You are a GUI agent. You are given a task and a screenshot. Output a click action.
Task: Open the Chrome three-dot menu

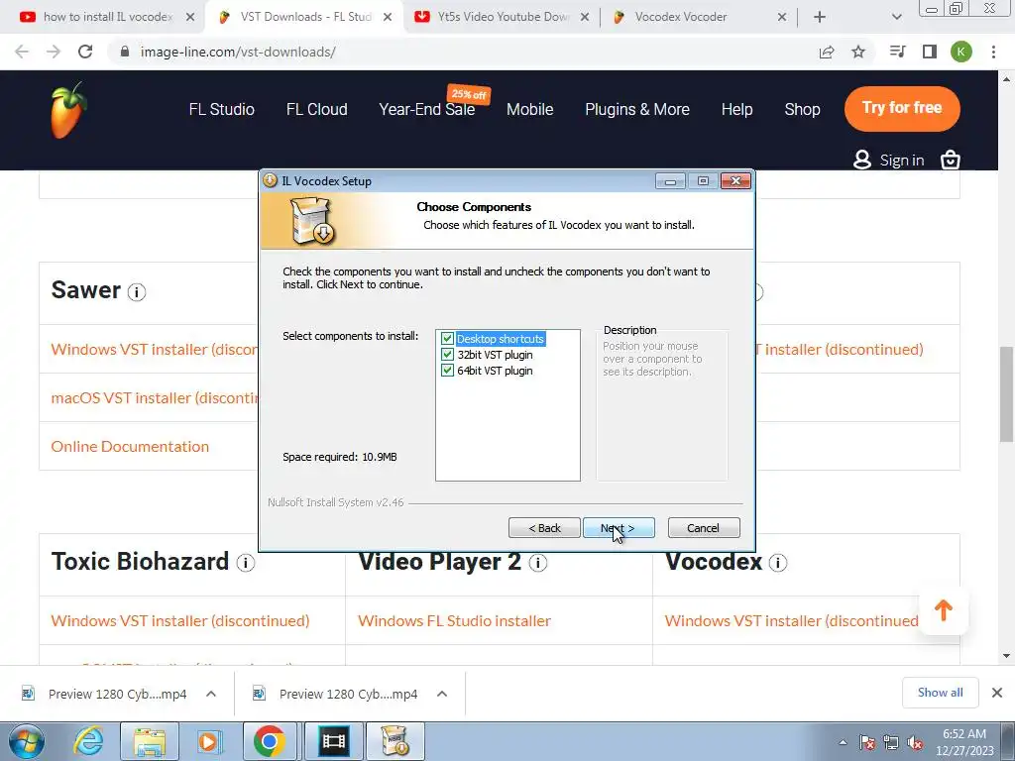click(993, 52)
